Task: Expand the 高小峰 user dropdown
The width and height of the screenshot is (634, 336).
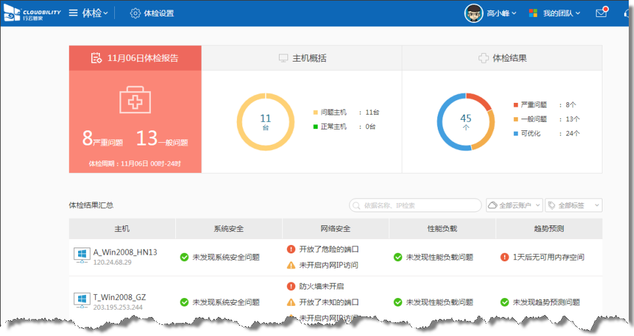Action: 513,13
